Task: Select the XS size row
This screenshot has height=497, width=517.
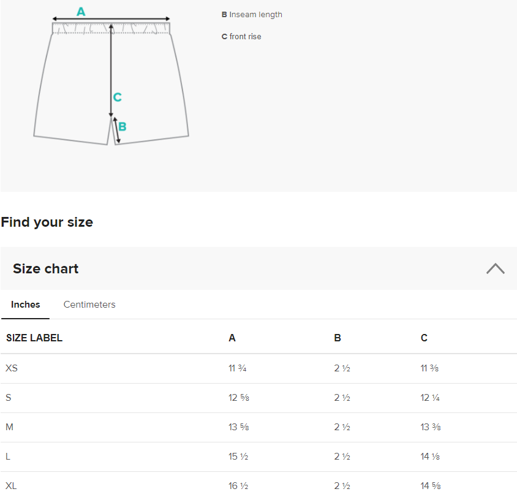Action: (258, 368)
